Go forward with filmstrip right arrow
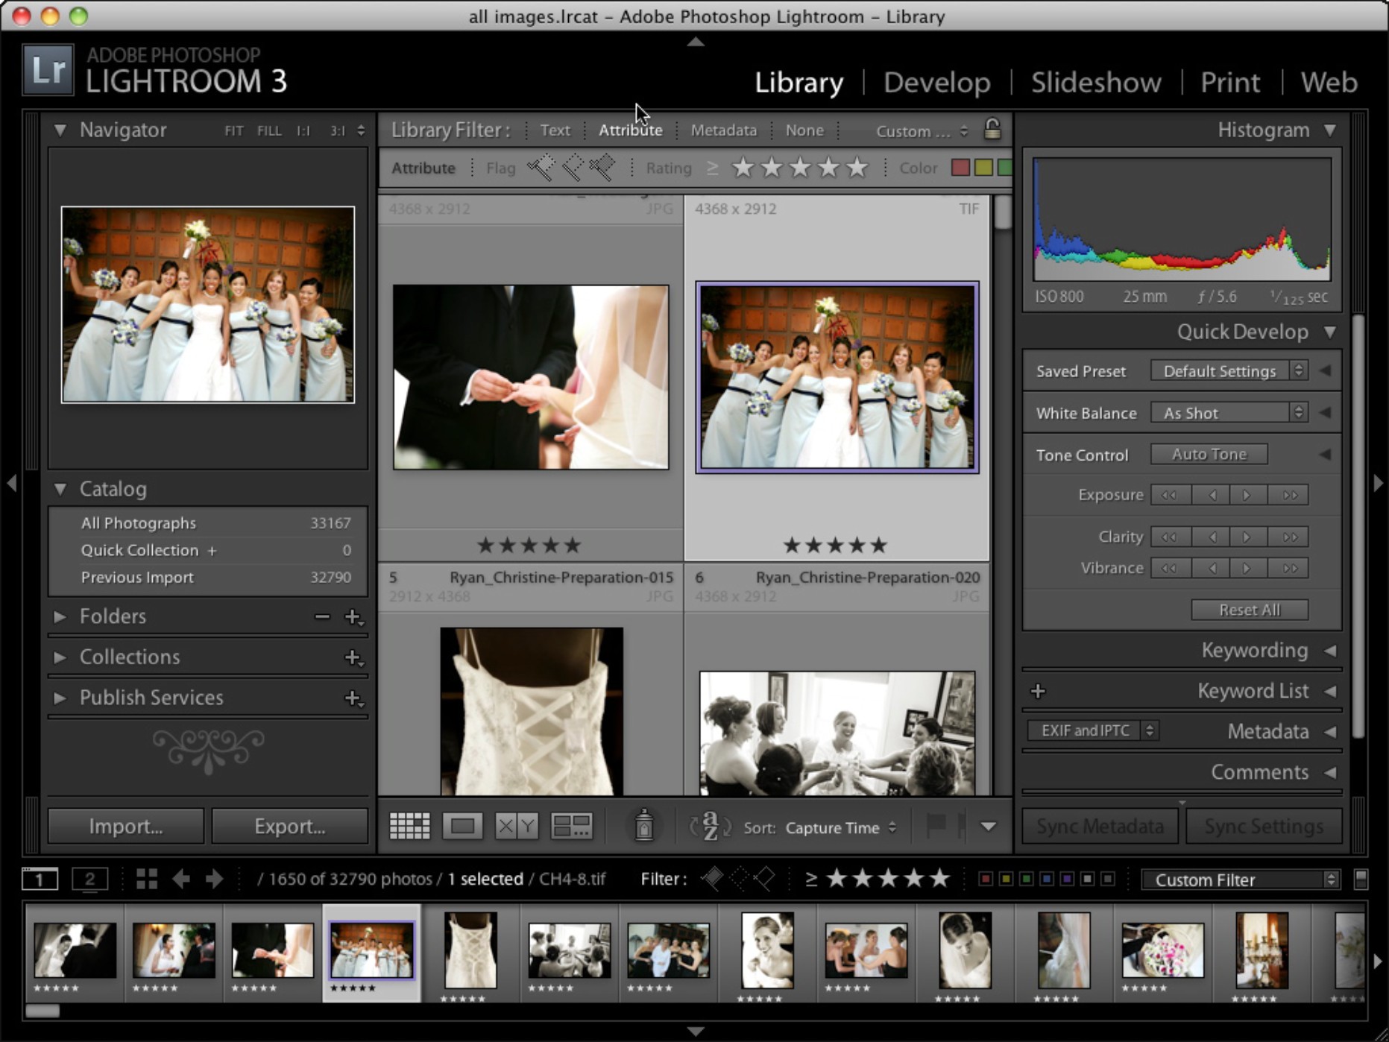The image size is (1389, 1042). point(215,879)
